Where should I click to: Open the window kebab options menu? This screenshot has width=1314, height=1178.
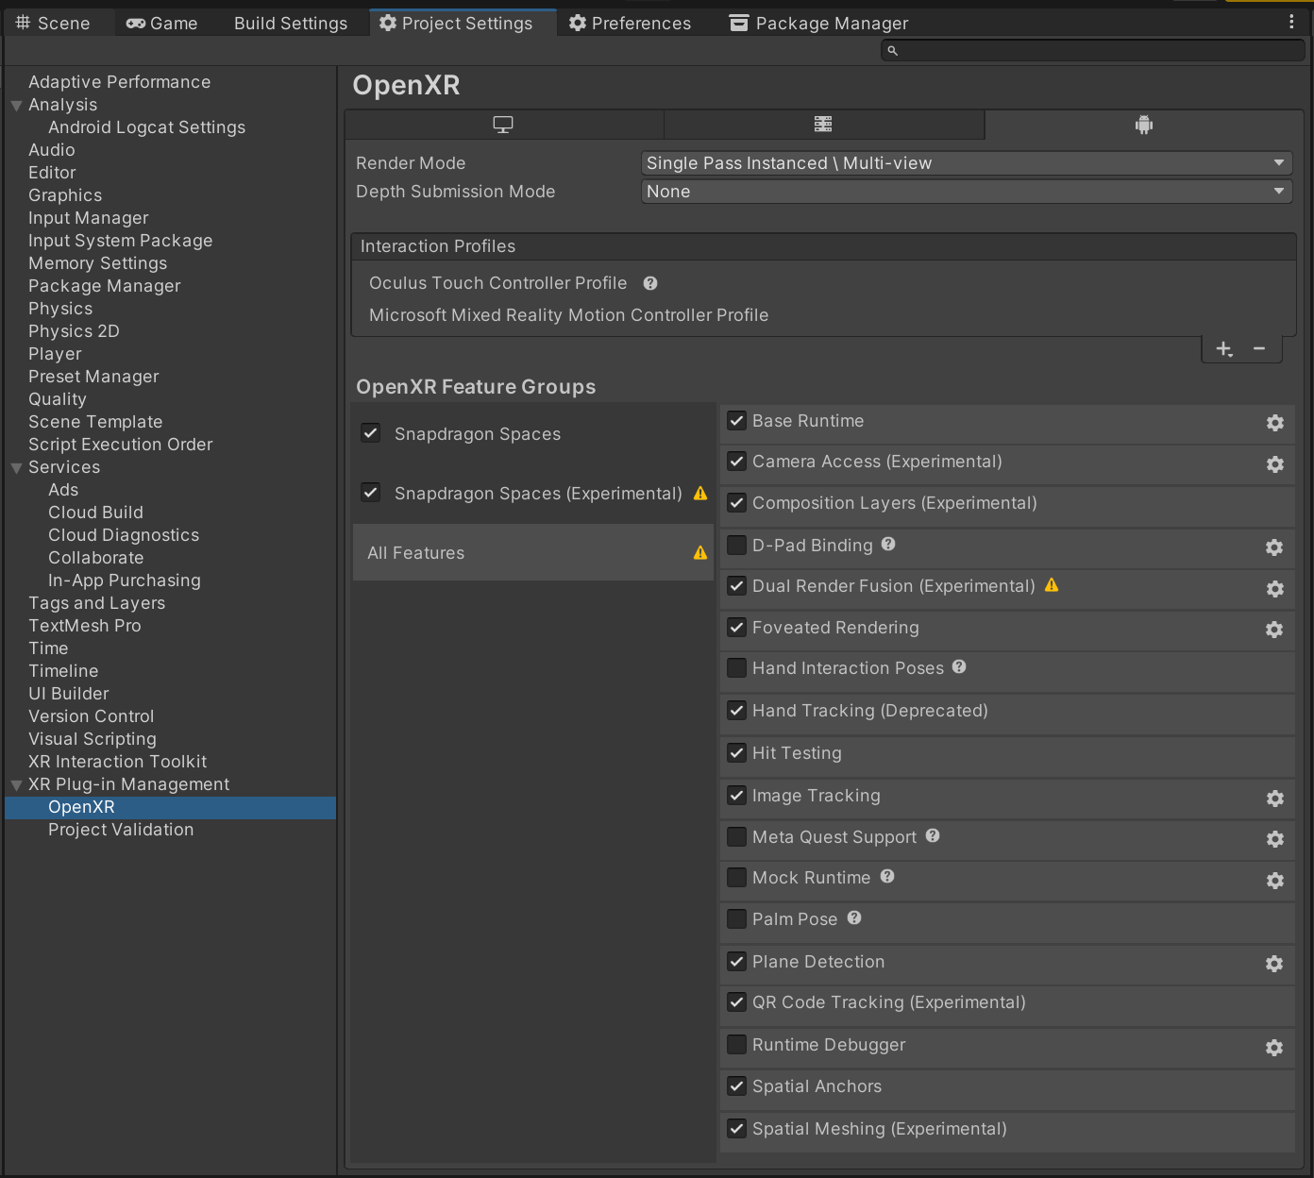(x=1291, y=22)
